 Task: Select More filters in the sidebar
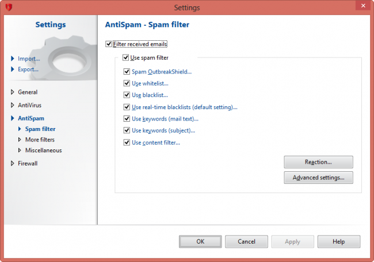(x=40, y=140)
